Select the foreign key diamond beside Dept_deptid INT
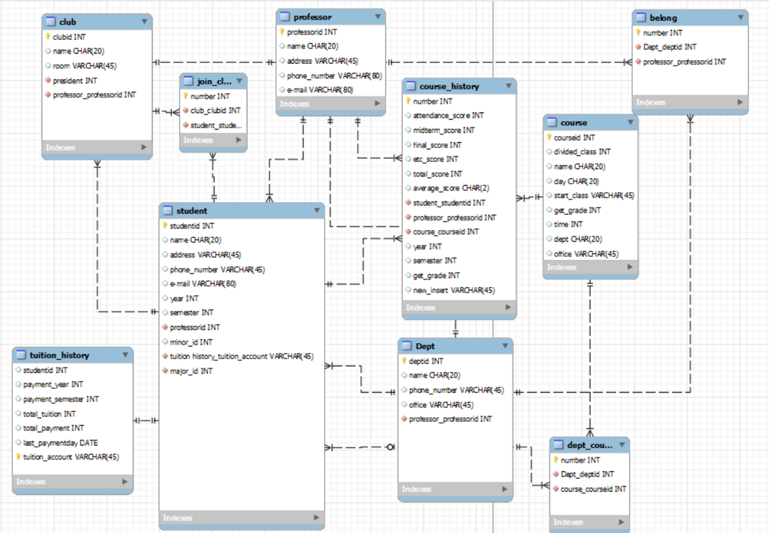The width and height of the screenshot is (769, 533). 640,47
